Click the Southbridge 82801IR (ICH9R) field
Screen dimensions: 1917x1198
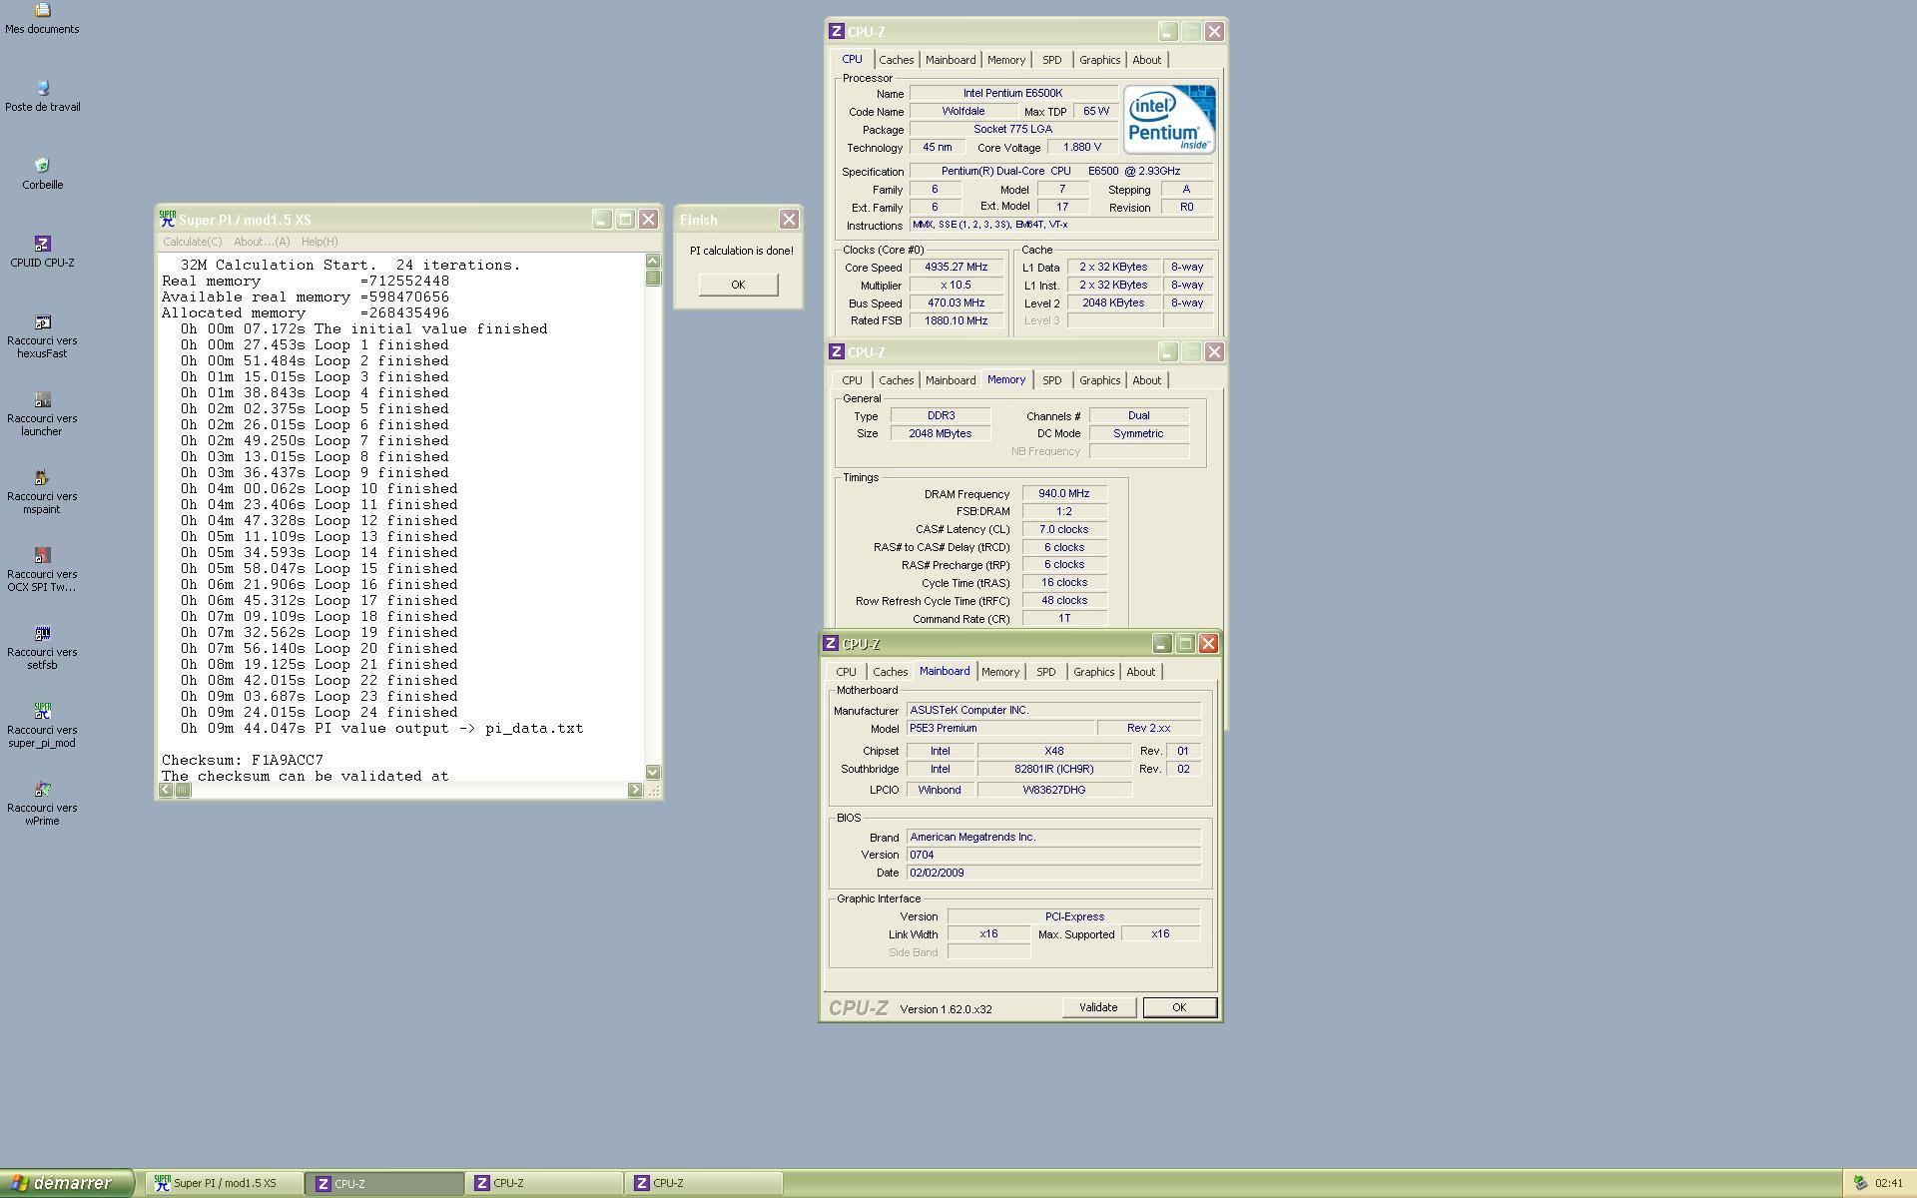(x=1054, y=769)
